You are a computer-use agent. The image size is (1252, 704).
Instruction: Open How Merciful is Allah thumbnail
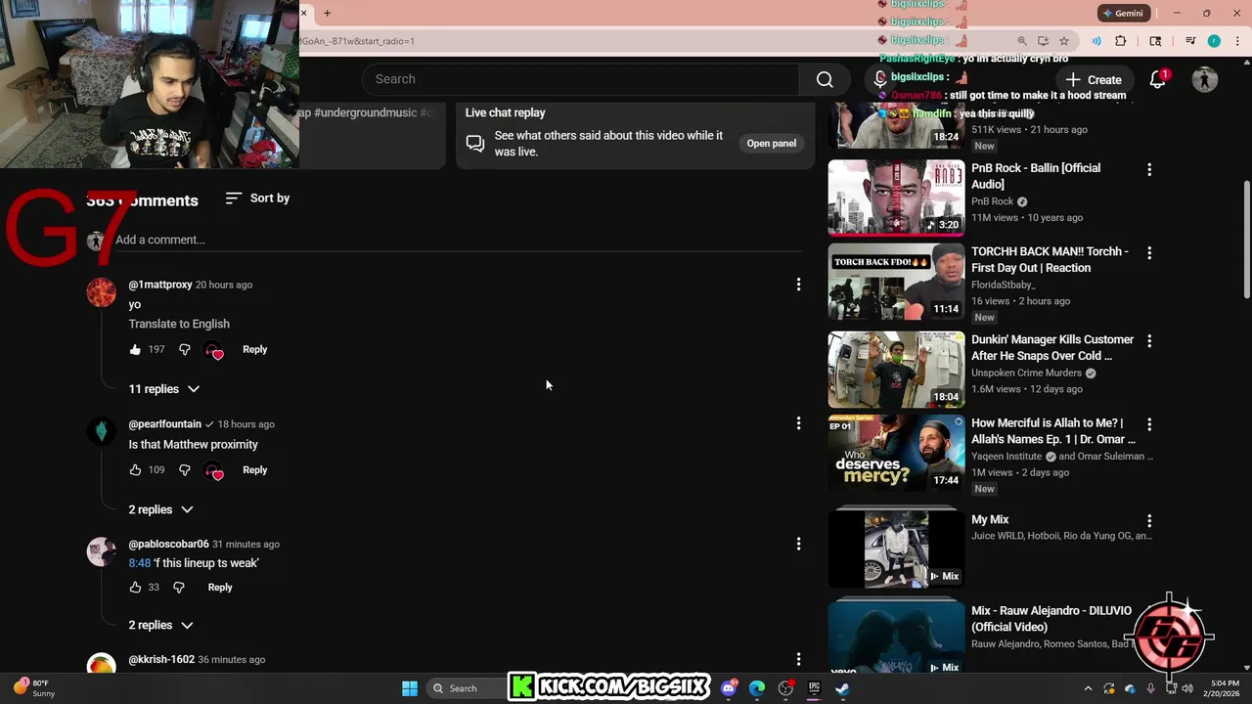(x=896, y=453)
